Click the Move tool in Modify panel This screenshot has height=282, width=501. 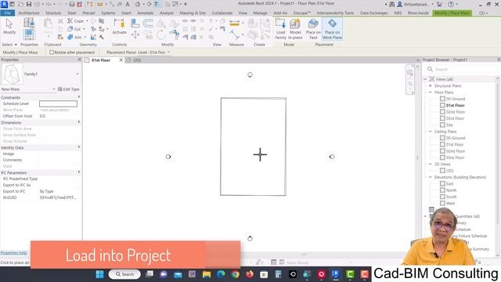tap(135, 34)
